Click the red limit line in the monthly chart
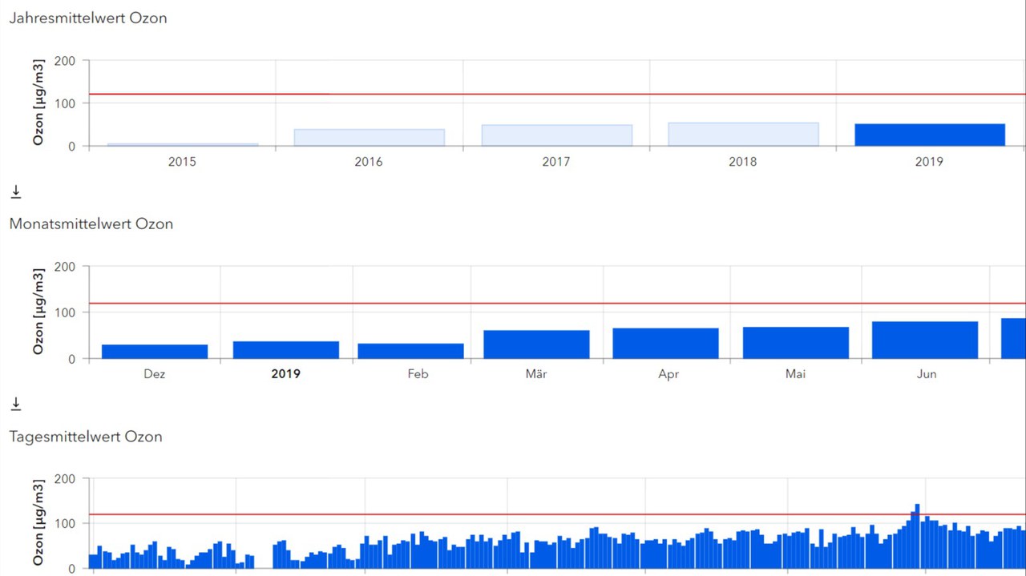1026x576 pixels. click(x=561, y=304)
